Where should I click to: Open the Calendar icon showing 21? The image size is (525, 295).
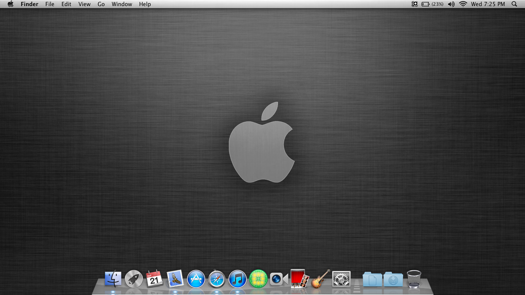coord(155,279)
